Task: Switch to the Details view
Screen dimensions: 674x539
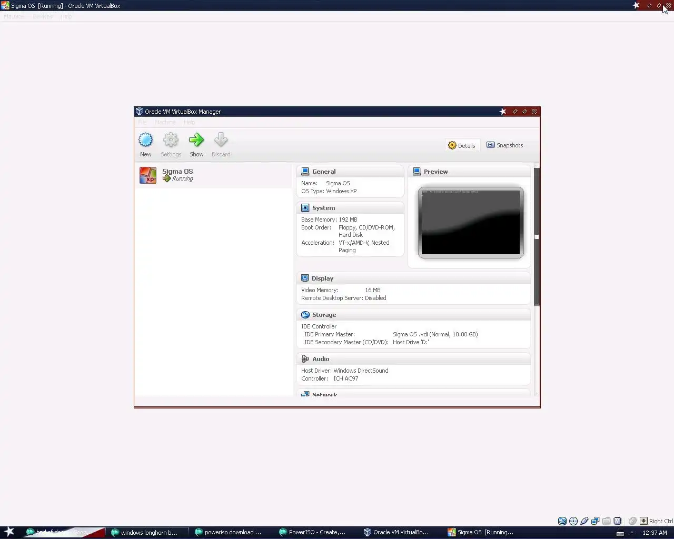Action: 462,145
